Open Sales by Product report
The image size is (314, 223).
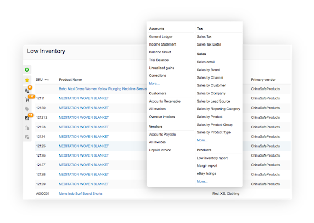210,117
